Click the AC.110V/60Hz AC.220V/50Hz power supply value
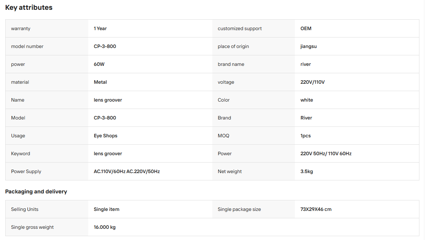 [127, 171]
